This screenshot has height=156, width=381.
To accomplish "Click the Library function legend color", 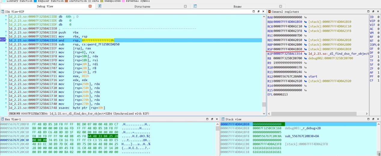I will [x=4, y=1].
